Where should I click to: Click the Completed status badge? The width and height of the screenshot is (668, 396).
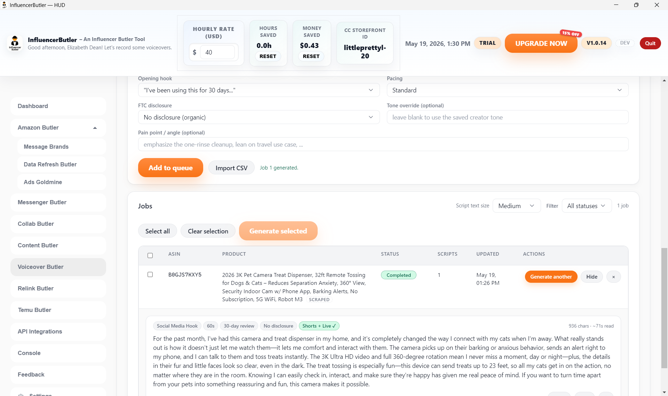pos(398,275)
